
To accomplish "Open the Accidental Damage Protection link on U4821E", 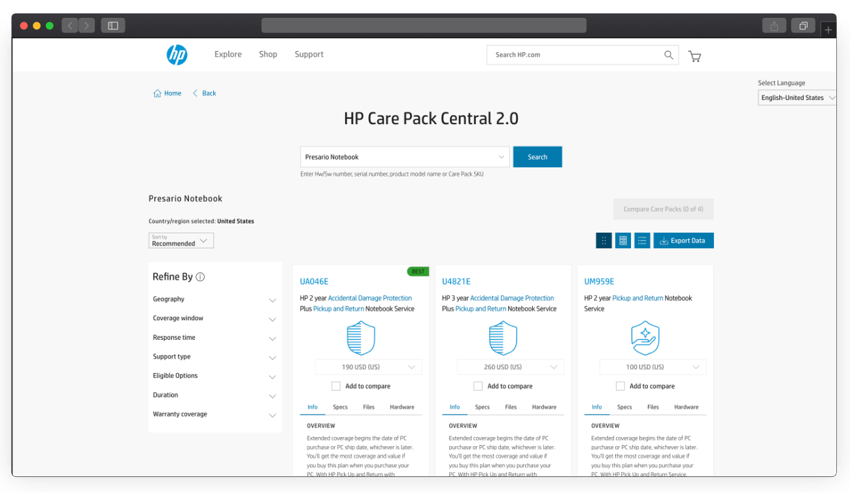I will [x=512, y=297].
